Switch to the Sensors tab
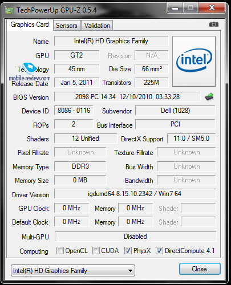This screenshot has height=285, width=231. [x=67, y=26]
